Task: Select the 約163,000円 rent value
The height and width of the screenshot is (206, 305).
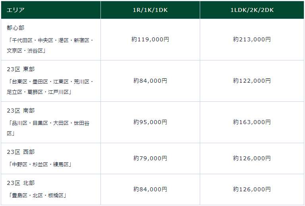Action: tap(252, 122)
